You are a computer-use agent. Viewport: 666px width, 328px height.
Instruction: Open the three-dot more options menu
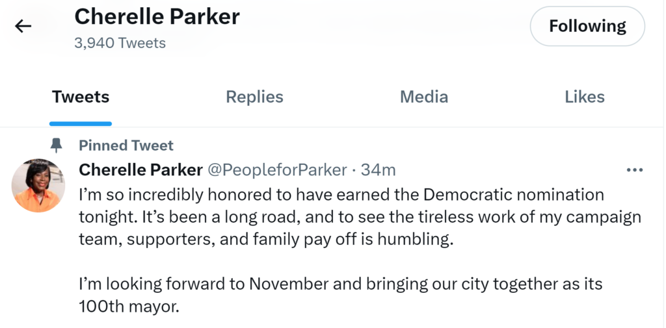pyautogui.click(x=634, y=170)
